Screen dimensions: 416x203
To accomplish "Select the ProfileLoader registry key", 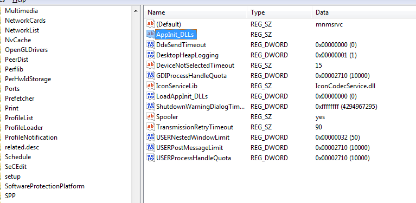I will (24, 128).
